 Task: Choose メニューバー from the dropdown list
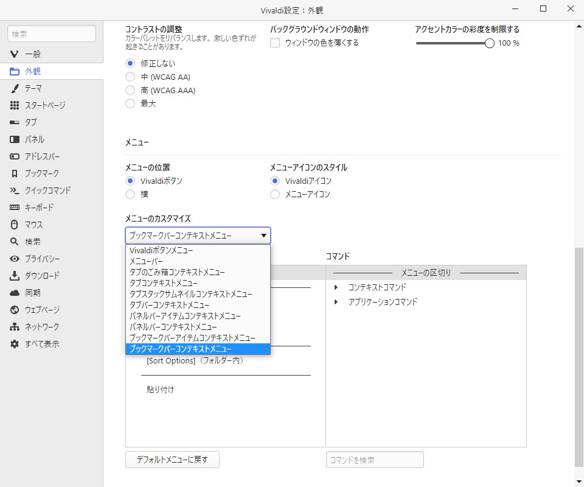[x=198, y=261]
